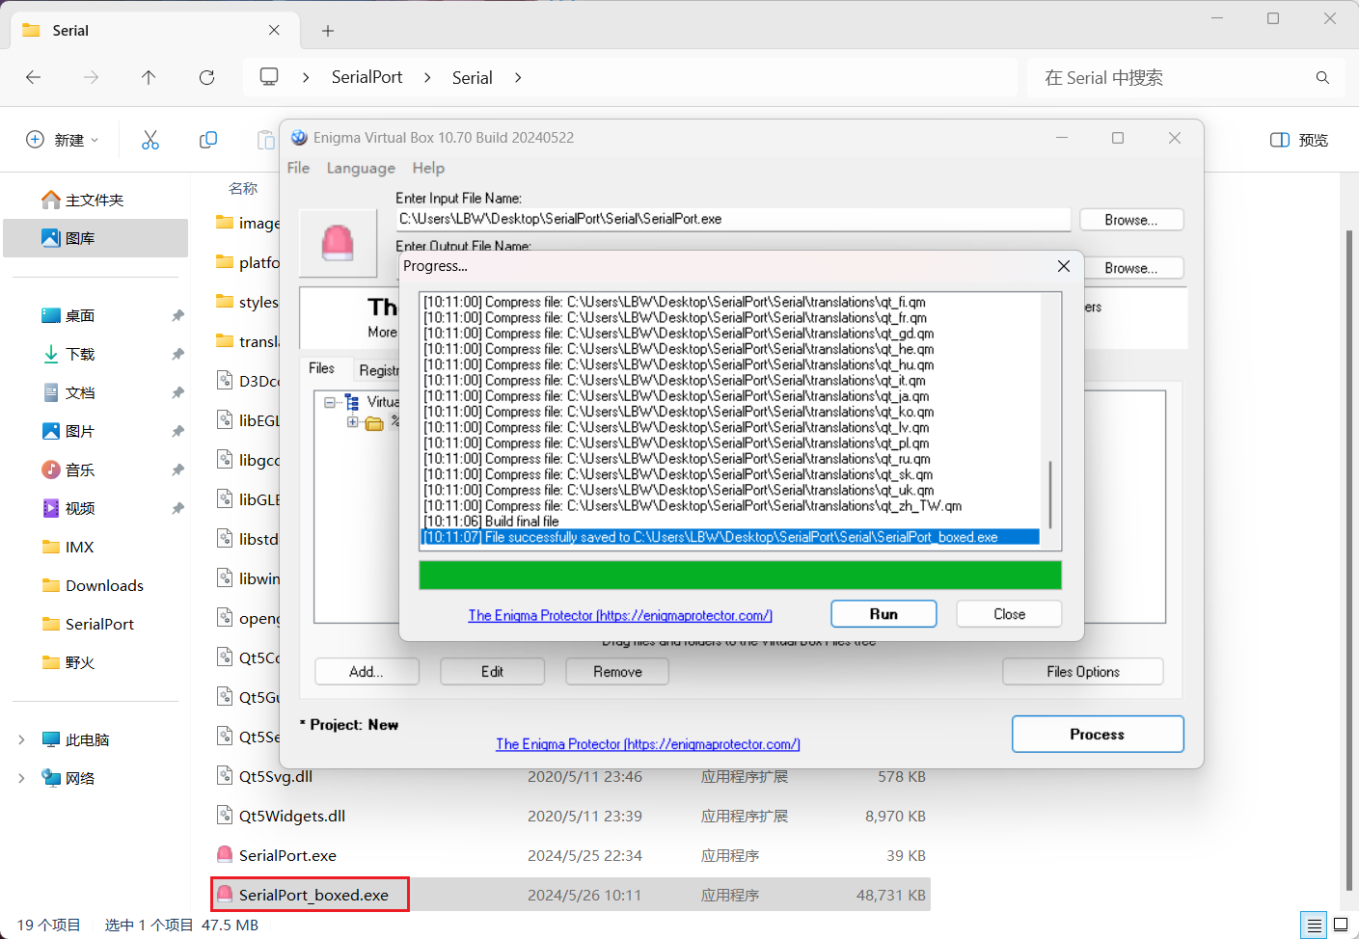Unpin 桌面 using its pin icon
Image resolution: width=1359 pixels, height=939 pixels.
coord(177,315)
